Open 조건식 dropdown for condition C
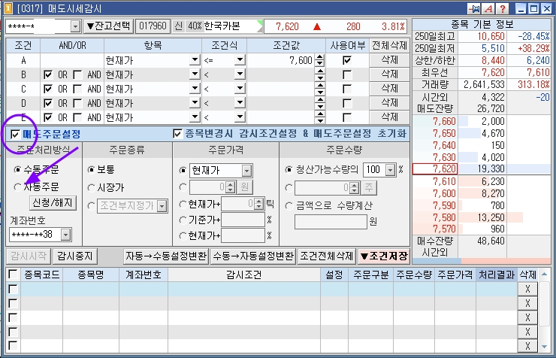The width and height of the screenshot is (556, 358). coord(240,88)
